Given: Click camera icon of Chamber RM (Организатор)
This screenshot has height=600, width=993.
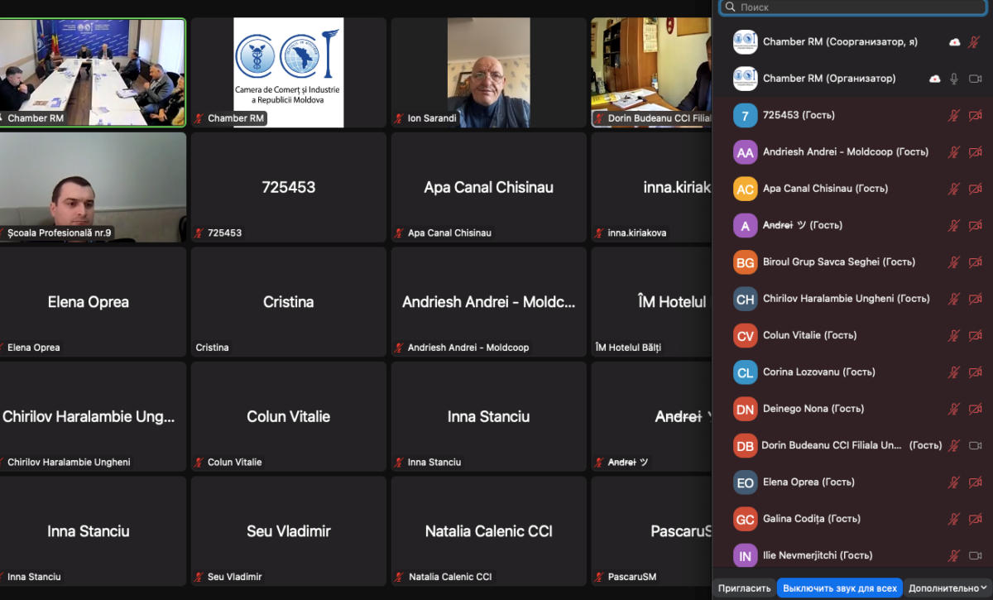Looking at the screenshot, I should click(x=976, y=79).
